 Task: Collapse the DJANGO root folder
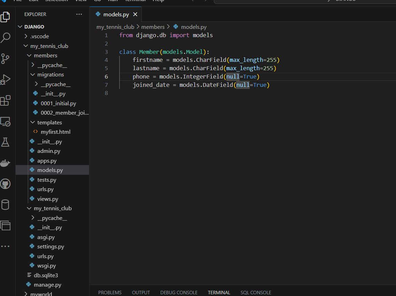coord(34,27)
